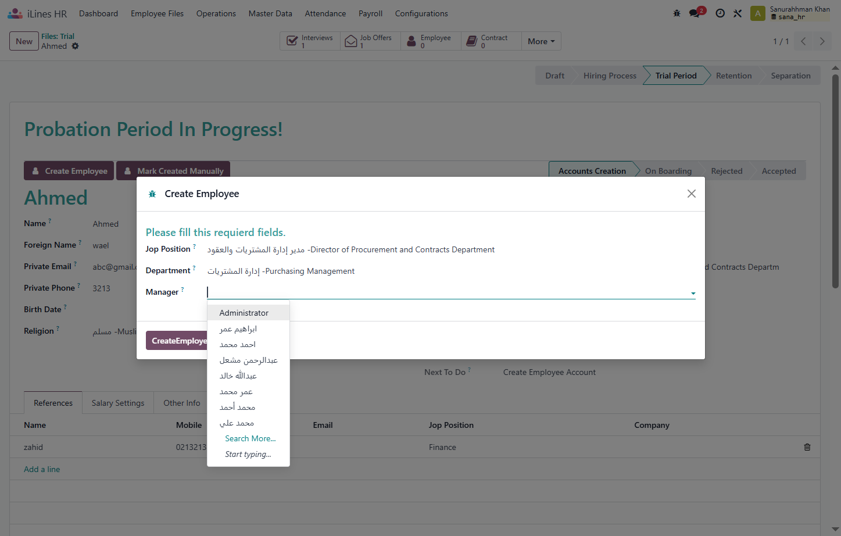Click the Manager dropdown arrow
This screenshot has height=536, width=841.
pyautogui.click(x=693, y=294)
